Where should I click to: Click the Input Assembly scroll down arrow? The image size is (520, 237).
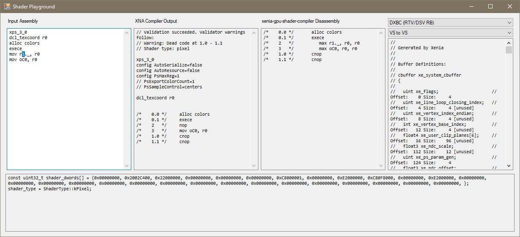(127, 166)
